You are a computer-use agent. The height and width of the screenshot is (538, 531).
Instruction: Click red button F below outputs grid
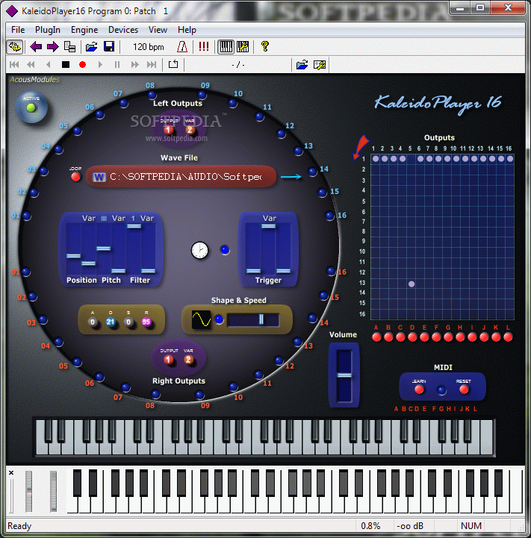(x=436, y=337)
